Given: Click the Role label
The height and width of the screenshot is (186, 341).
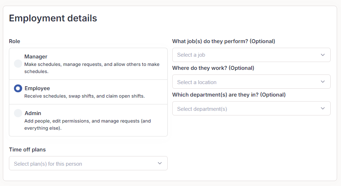Looking at the screenshot, I should coord(15,41).
